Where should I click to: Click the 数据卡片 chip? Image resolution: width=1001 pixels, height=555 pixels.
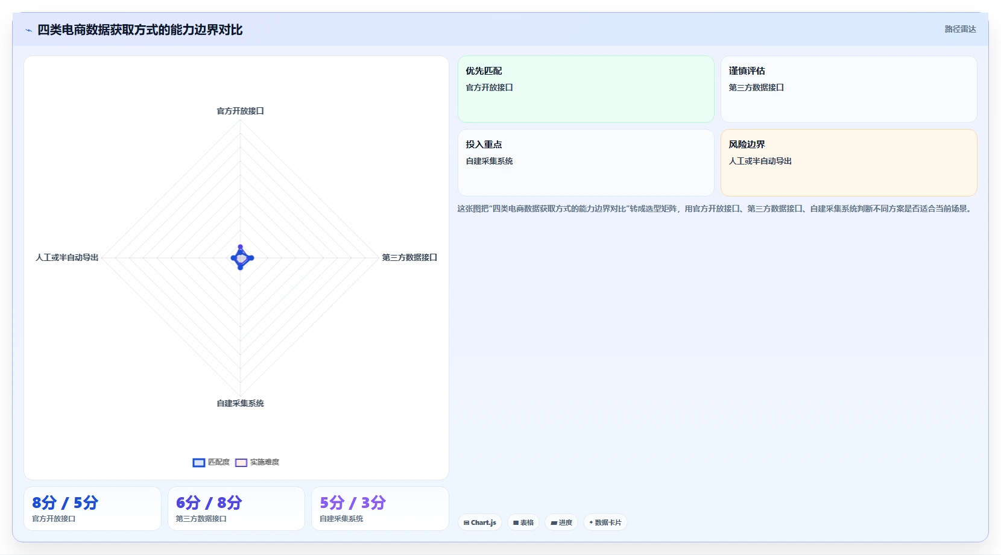pyautogui.click(x=605, y=522)
